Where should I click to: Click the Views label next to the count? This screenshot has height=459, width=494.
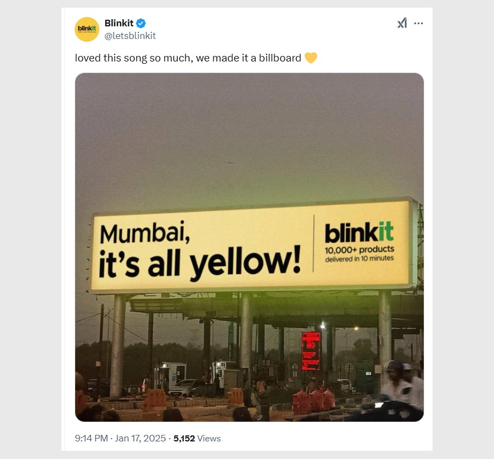(x=209, y=439)
